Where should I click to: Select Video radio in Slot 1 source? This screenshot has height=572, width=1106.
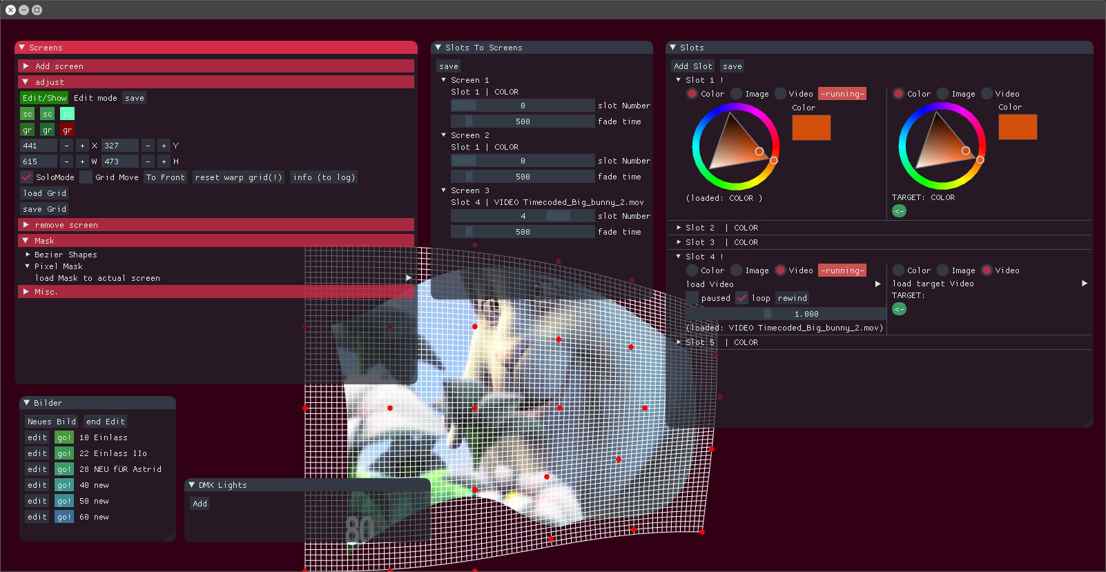[780, 94]
